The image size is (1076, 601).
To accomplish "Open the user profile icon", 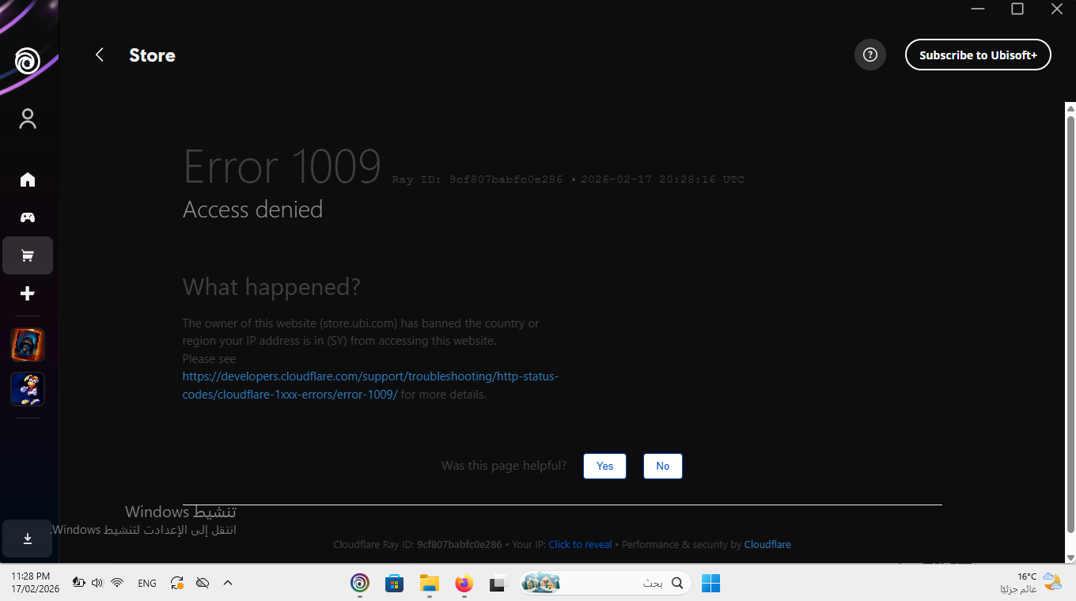I will pyautogui.click(x=28, y=119).
